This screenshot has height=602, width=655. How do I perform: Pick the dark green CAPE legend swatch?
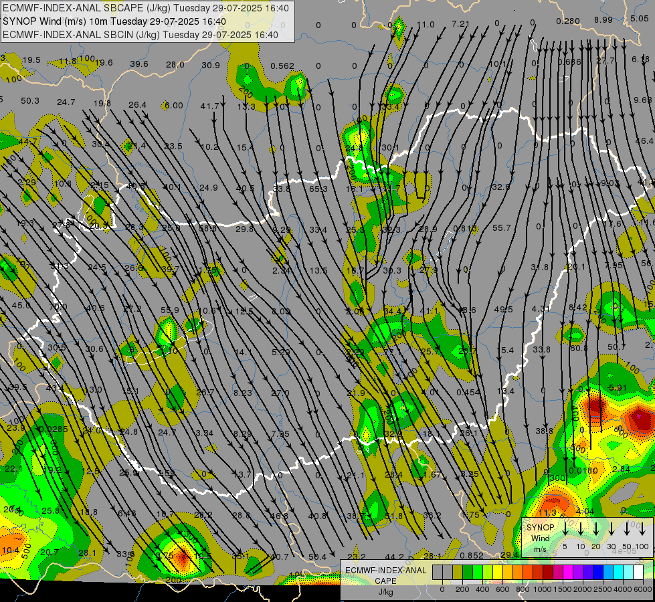click(x=468, y=573)
